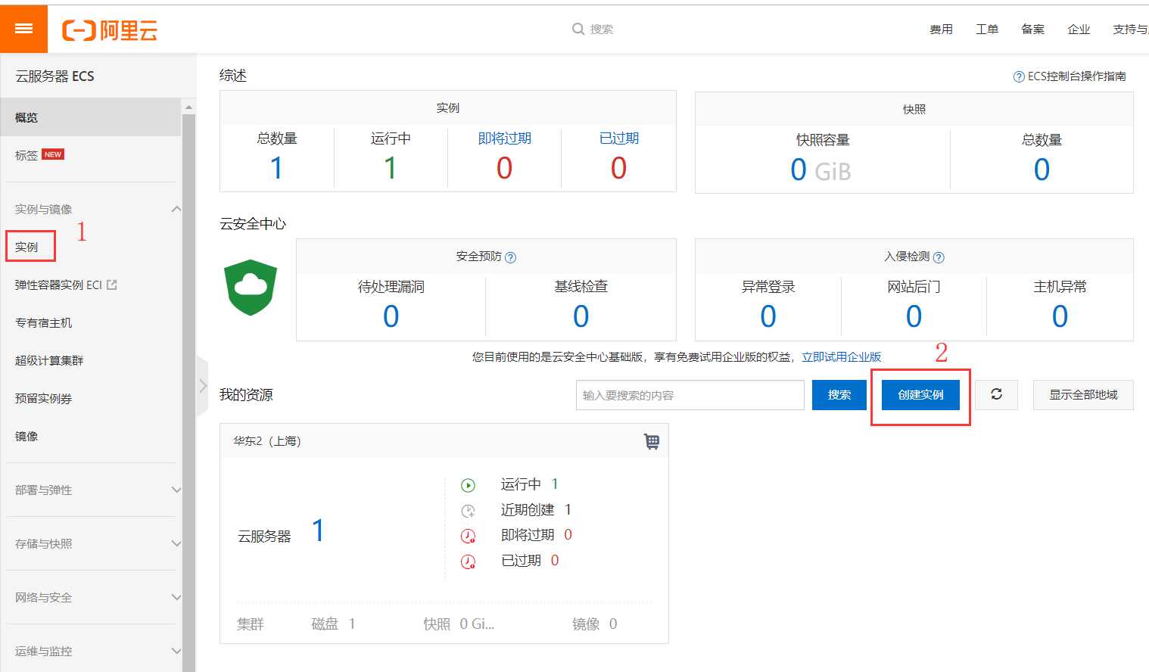Click external link icon beside 弹性容器实例 ECI
Image resolution: width=1149 pixels, height=672 pixels.
point(112,285)
